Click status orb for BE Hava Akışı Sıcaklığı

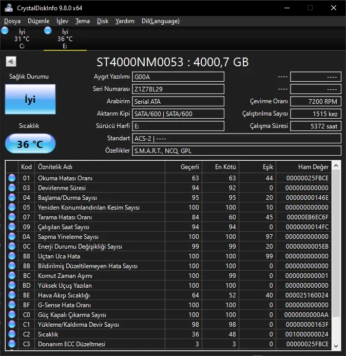pos(12,295)
